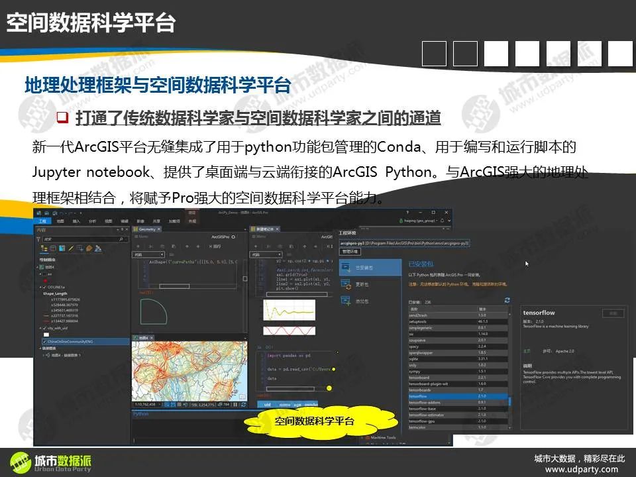This screenshot has height=477, width=636.
Task: Click the horizontal scrollbar under Geometry code cell
Action: click(174, 286)
